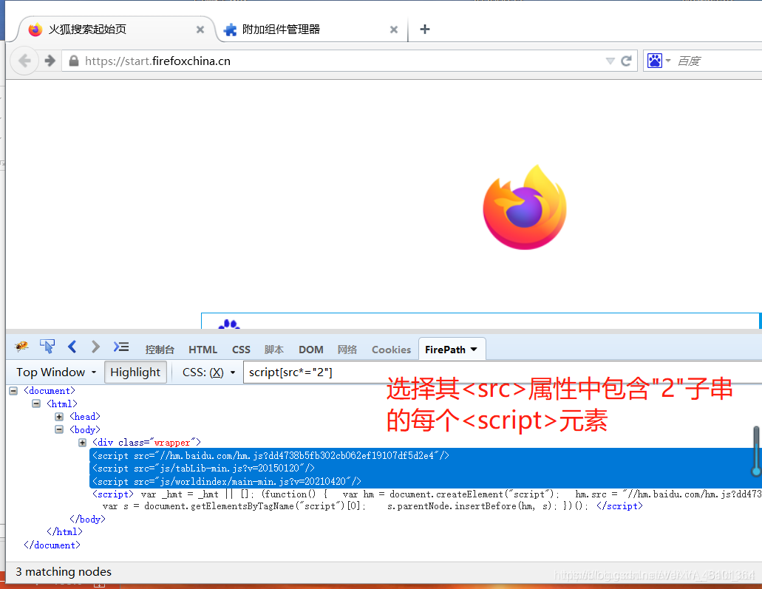Image resolution: width=762 pixels, height=589 pixels.
Task: Click the browser back arrow button
Action: click(x=24, y=61)
